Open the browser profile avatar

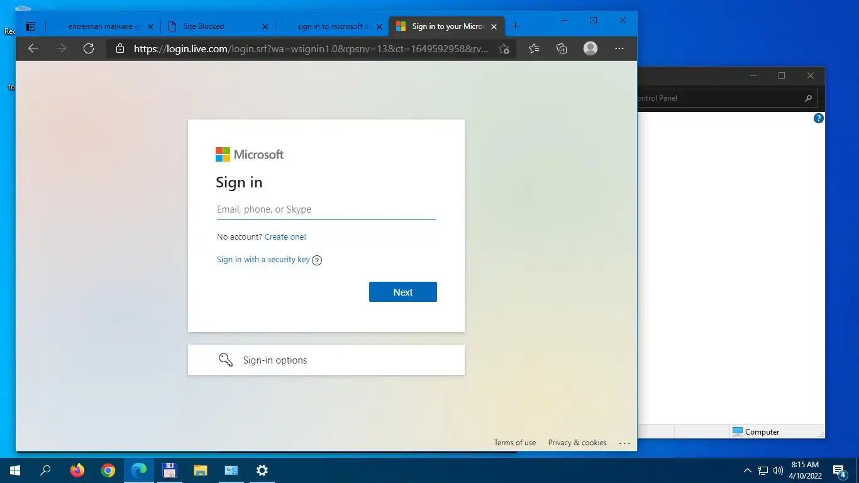click(x=590, y=48)
